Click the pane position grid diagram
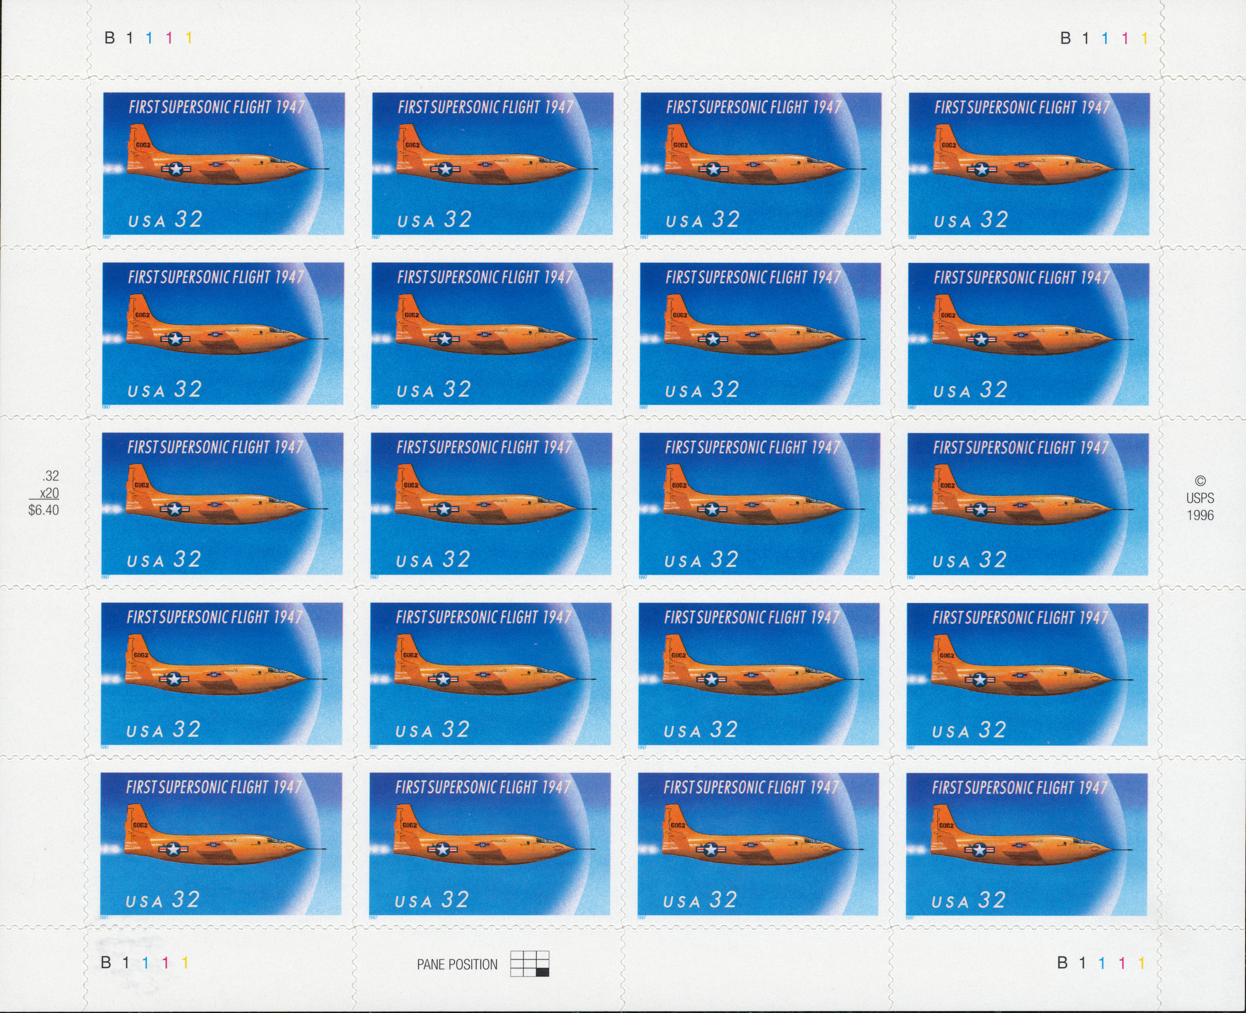The width and height of the screenshot is (1246, 1013). coord(529,964)
